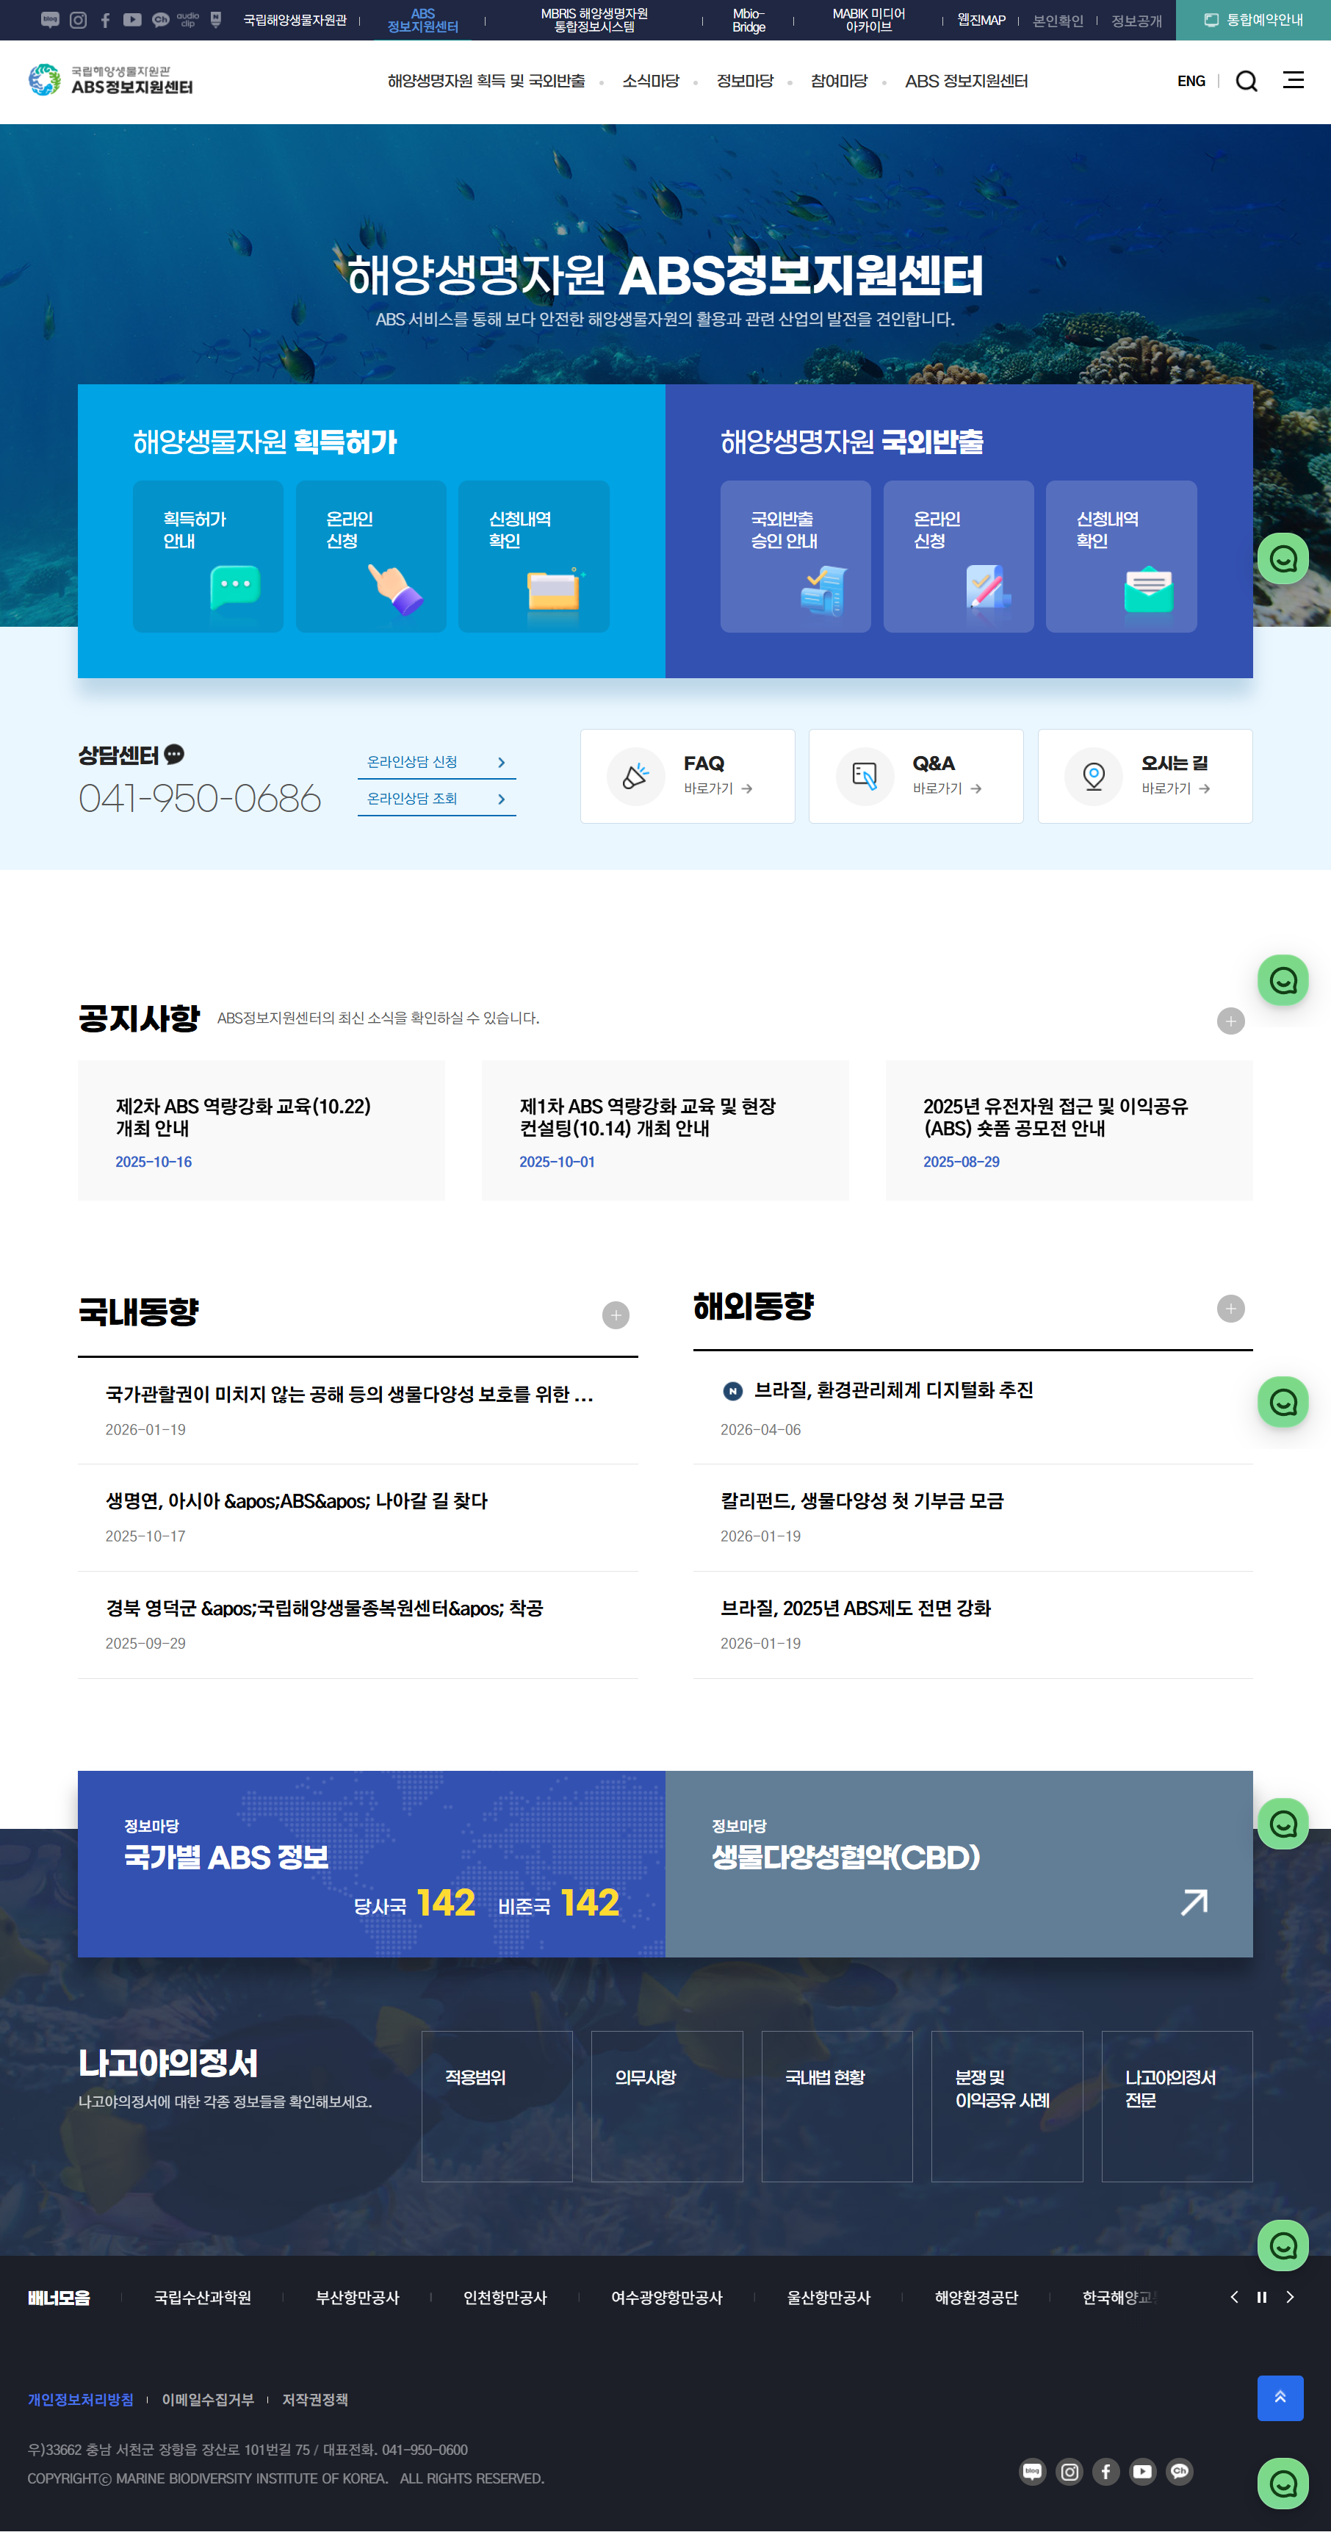Switch language with ENG button
The width and height of the screenshot is (1331, 2535).
pos(1190,82)
